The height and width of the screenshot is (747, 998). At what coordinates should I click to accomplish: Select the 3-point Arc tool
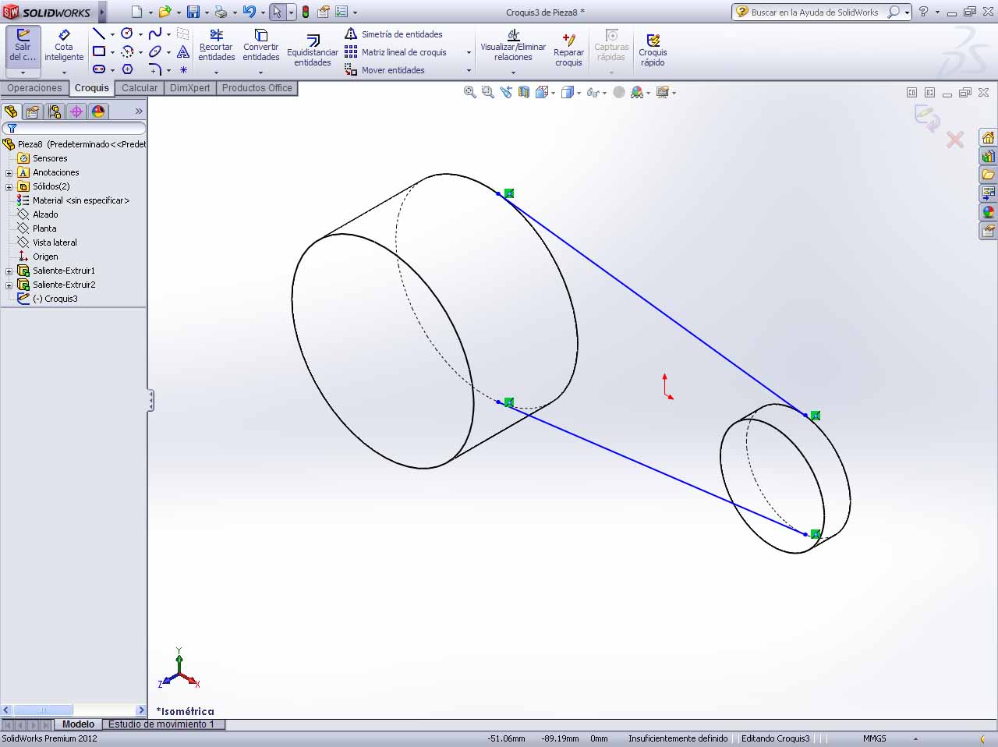(x=127, y=51)
